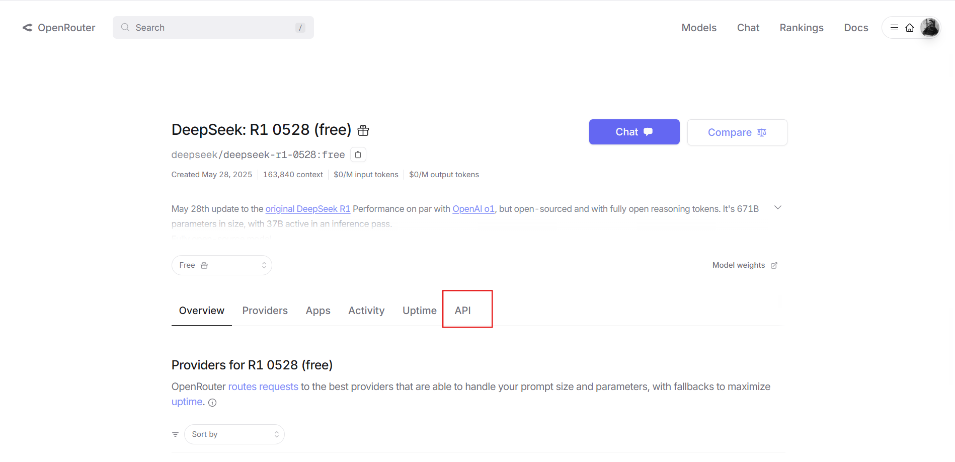
Task: Open the Activity tab
Action: click(x=366, y=310)
